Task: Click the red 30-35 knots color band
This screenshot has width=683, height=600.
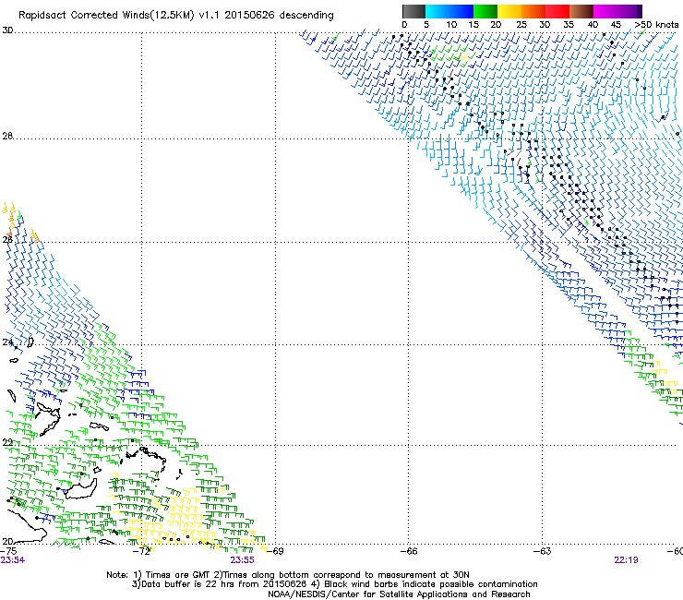Action: (557, 11)
